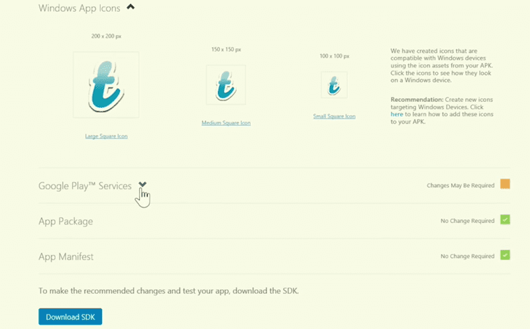Open the Large Square Icon link
Image resolution: width=530 pixels, height=329 pixels.
106,136
